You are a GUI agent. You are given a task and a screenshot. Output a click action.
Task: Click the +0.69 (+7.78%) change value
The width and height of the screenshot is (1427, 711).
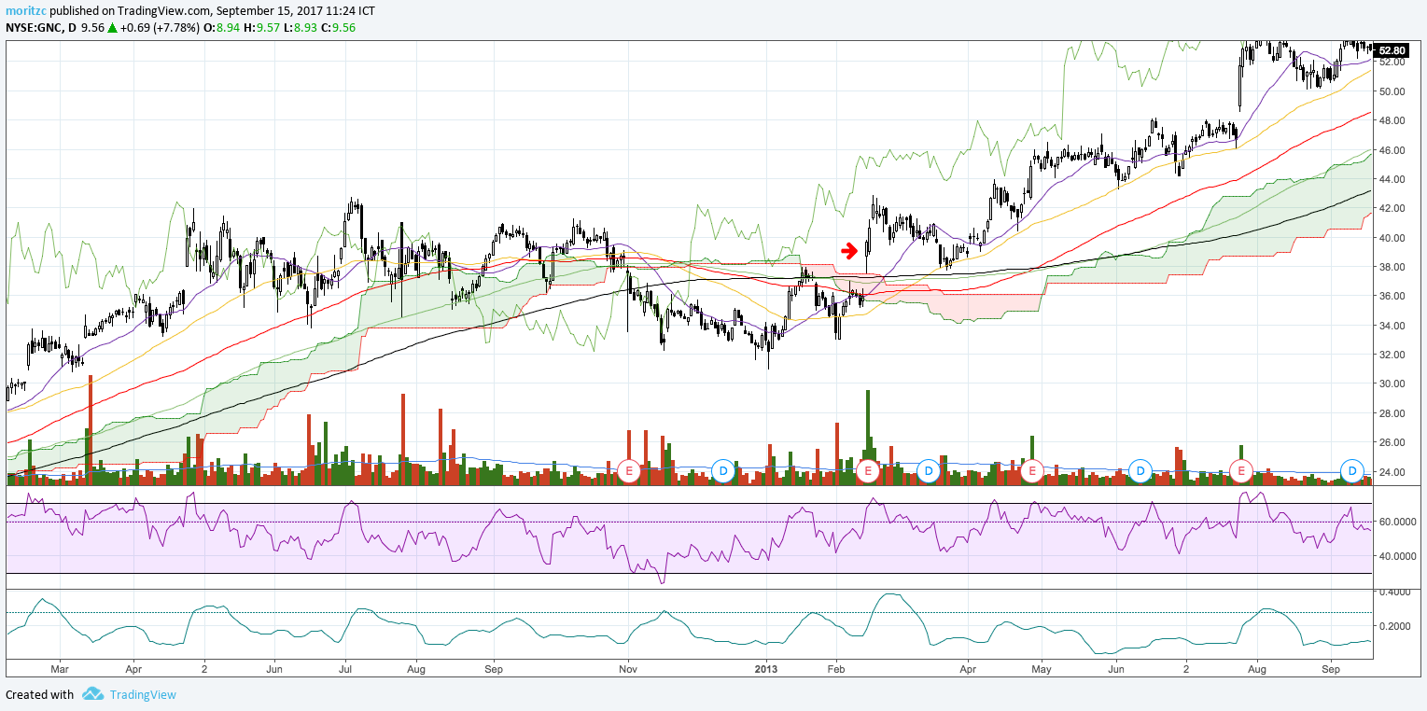click(x=160, y=27)
